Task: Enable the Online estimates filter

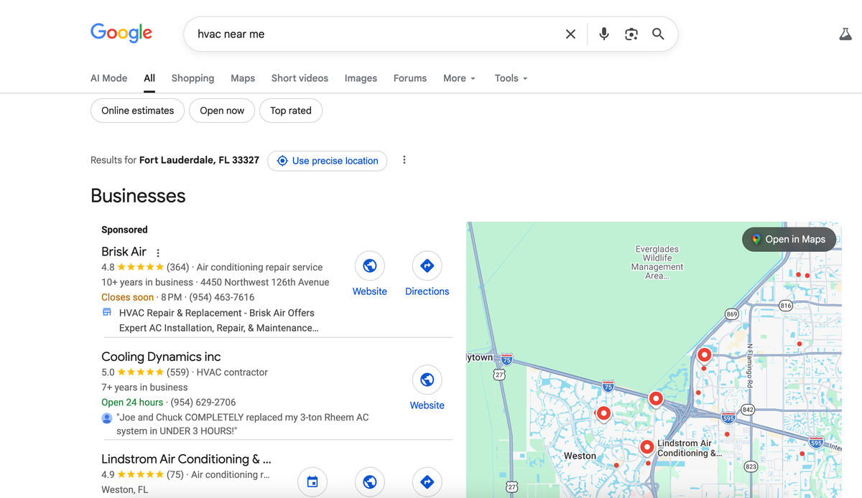Action: click(x=137, y=111)
